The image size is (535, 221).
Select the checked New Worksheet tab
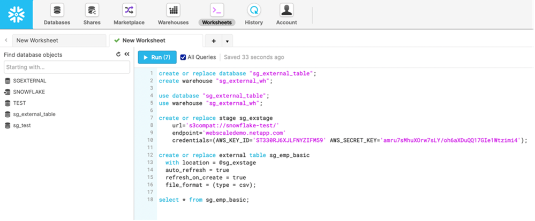pos(156,40)
